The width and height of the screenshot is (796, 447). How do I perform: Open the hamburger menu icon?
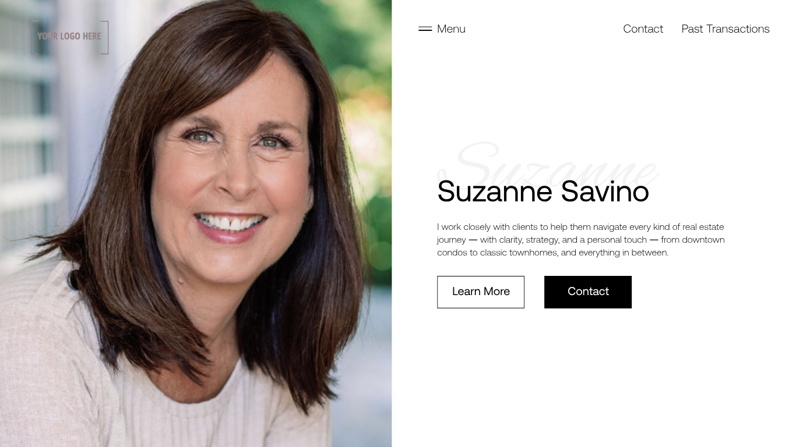tap(425, 29)
